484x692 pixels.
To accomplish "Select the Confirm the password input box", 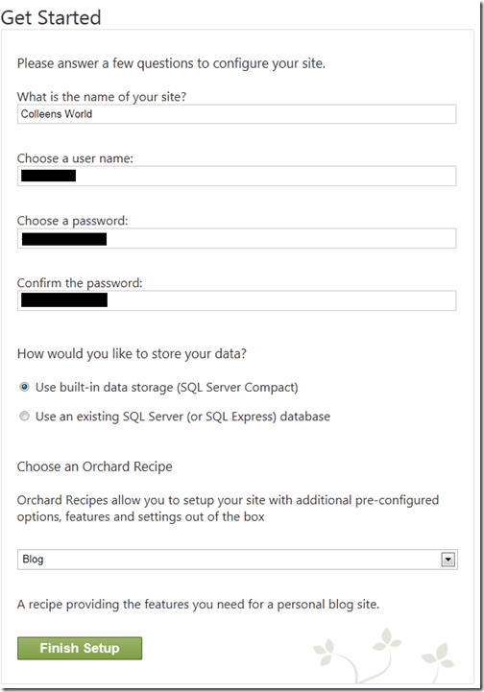I will click(236, 300).
